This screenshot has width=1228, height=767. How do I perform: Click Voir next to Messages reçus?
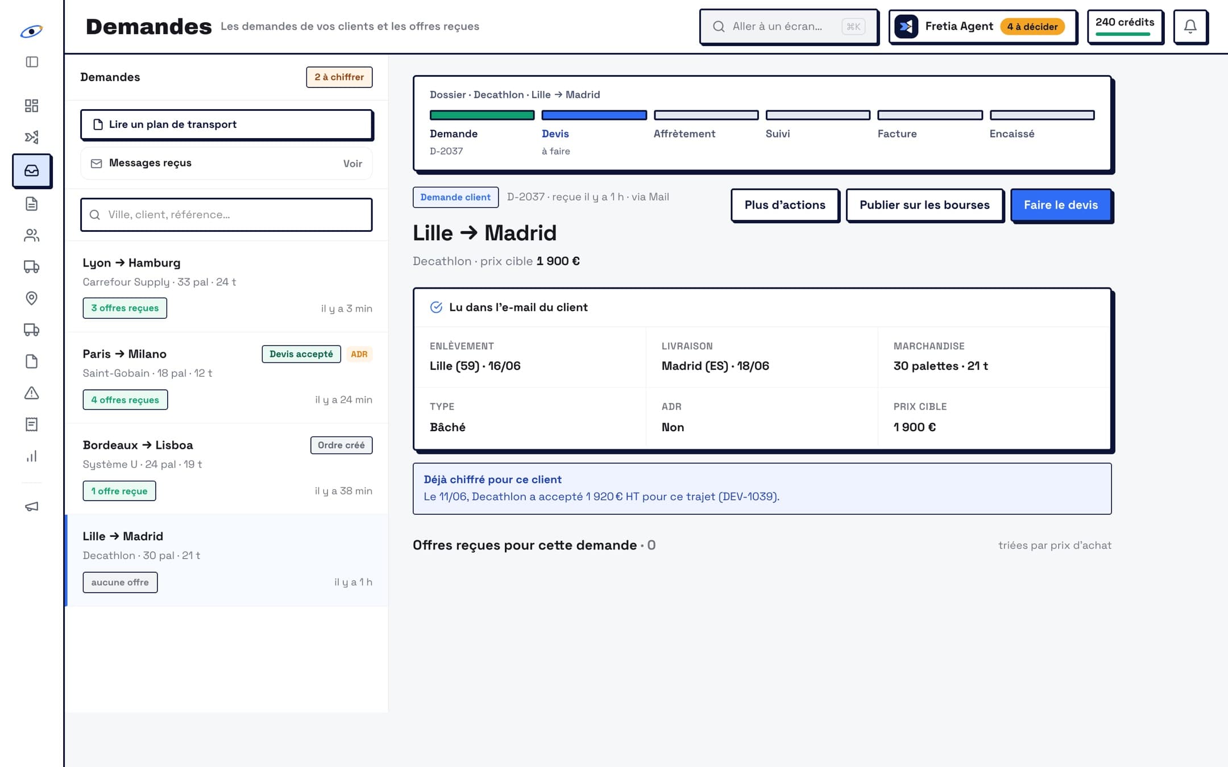[x=352, y=164]
